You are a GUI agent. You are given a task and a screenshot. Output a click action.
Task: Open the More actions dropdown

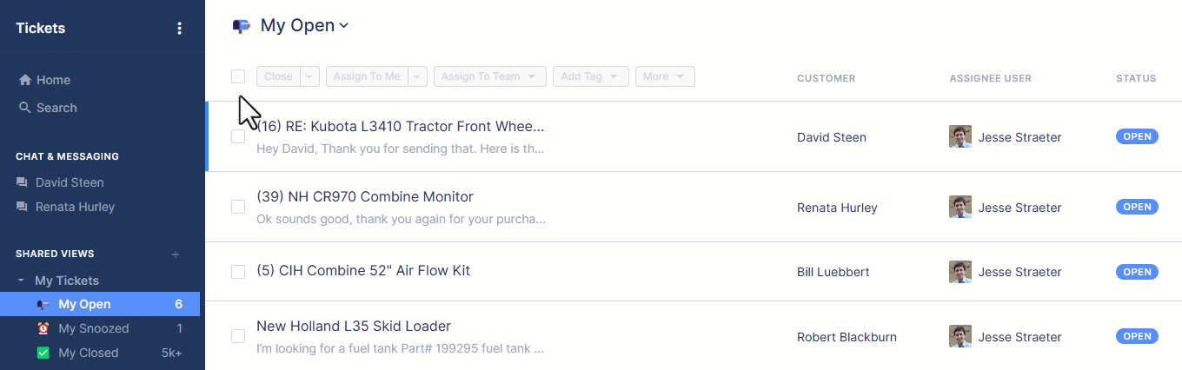pos(665,76)
